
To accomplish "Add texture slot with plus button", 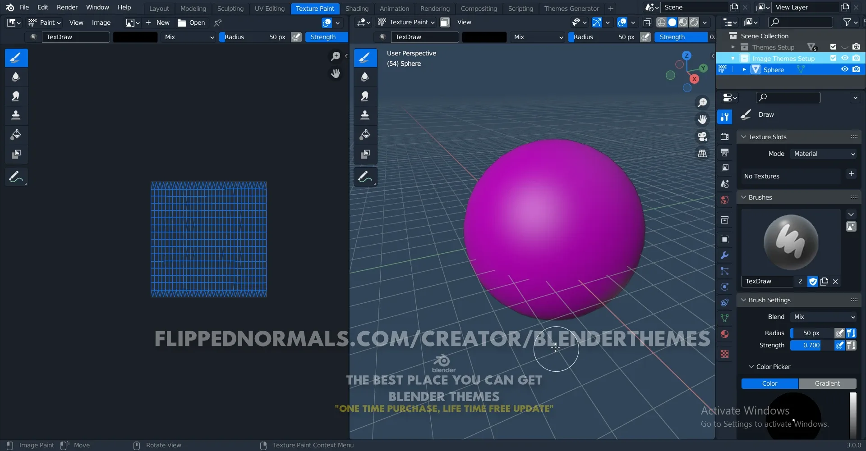I will point(851,173).
